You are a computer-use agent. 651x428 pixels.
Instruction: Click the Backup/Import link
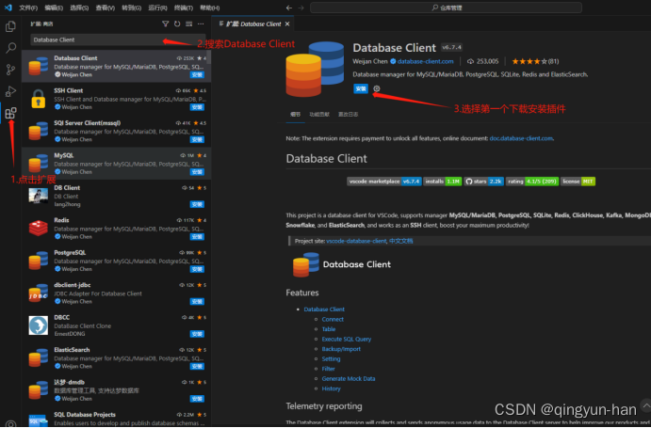point(341,349)
